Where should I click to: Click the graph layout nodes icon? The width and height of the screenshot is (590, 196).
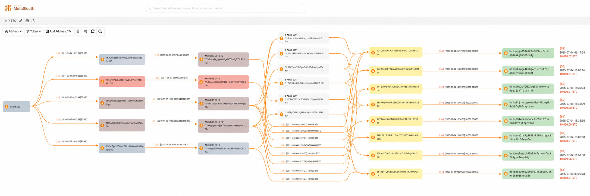point(85,31)
